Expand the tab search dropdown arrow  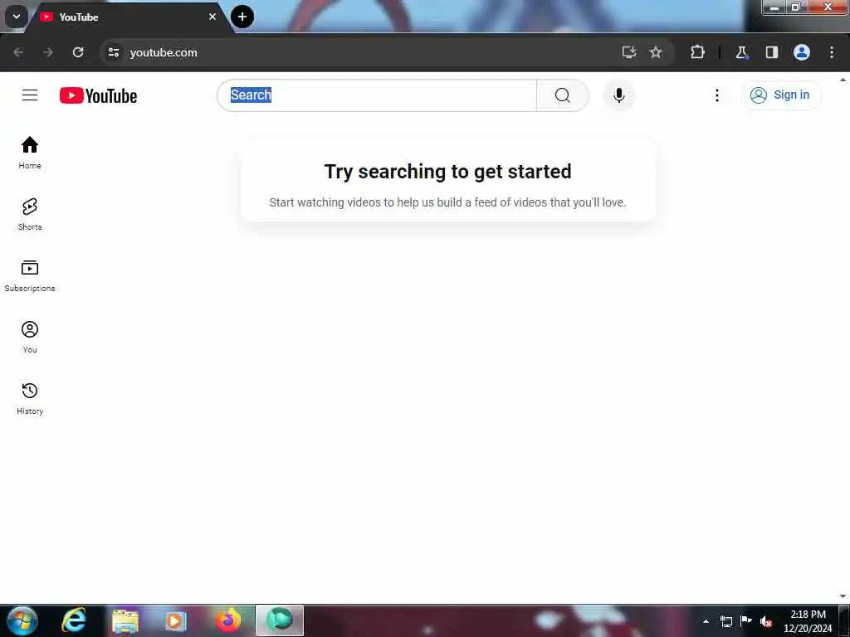tap(17, 17)
